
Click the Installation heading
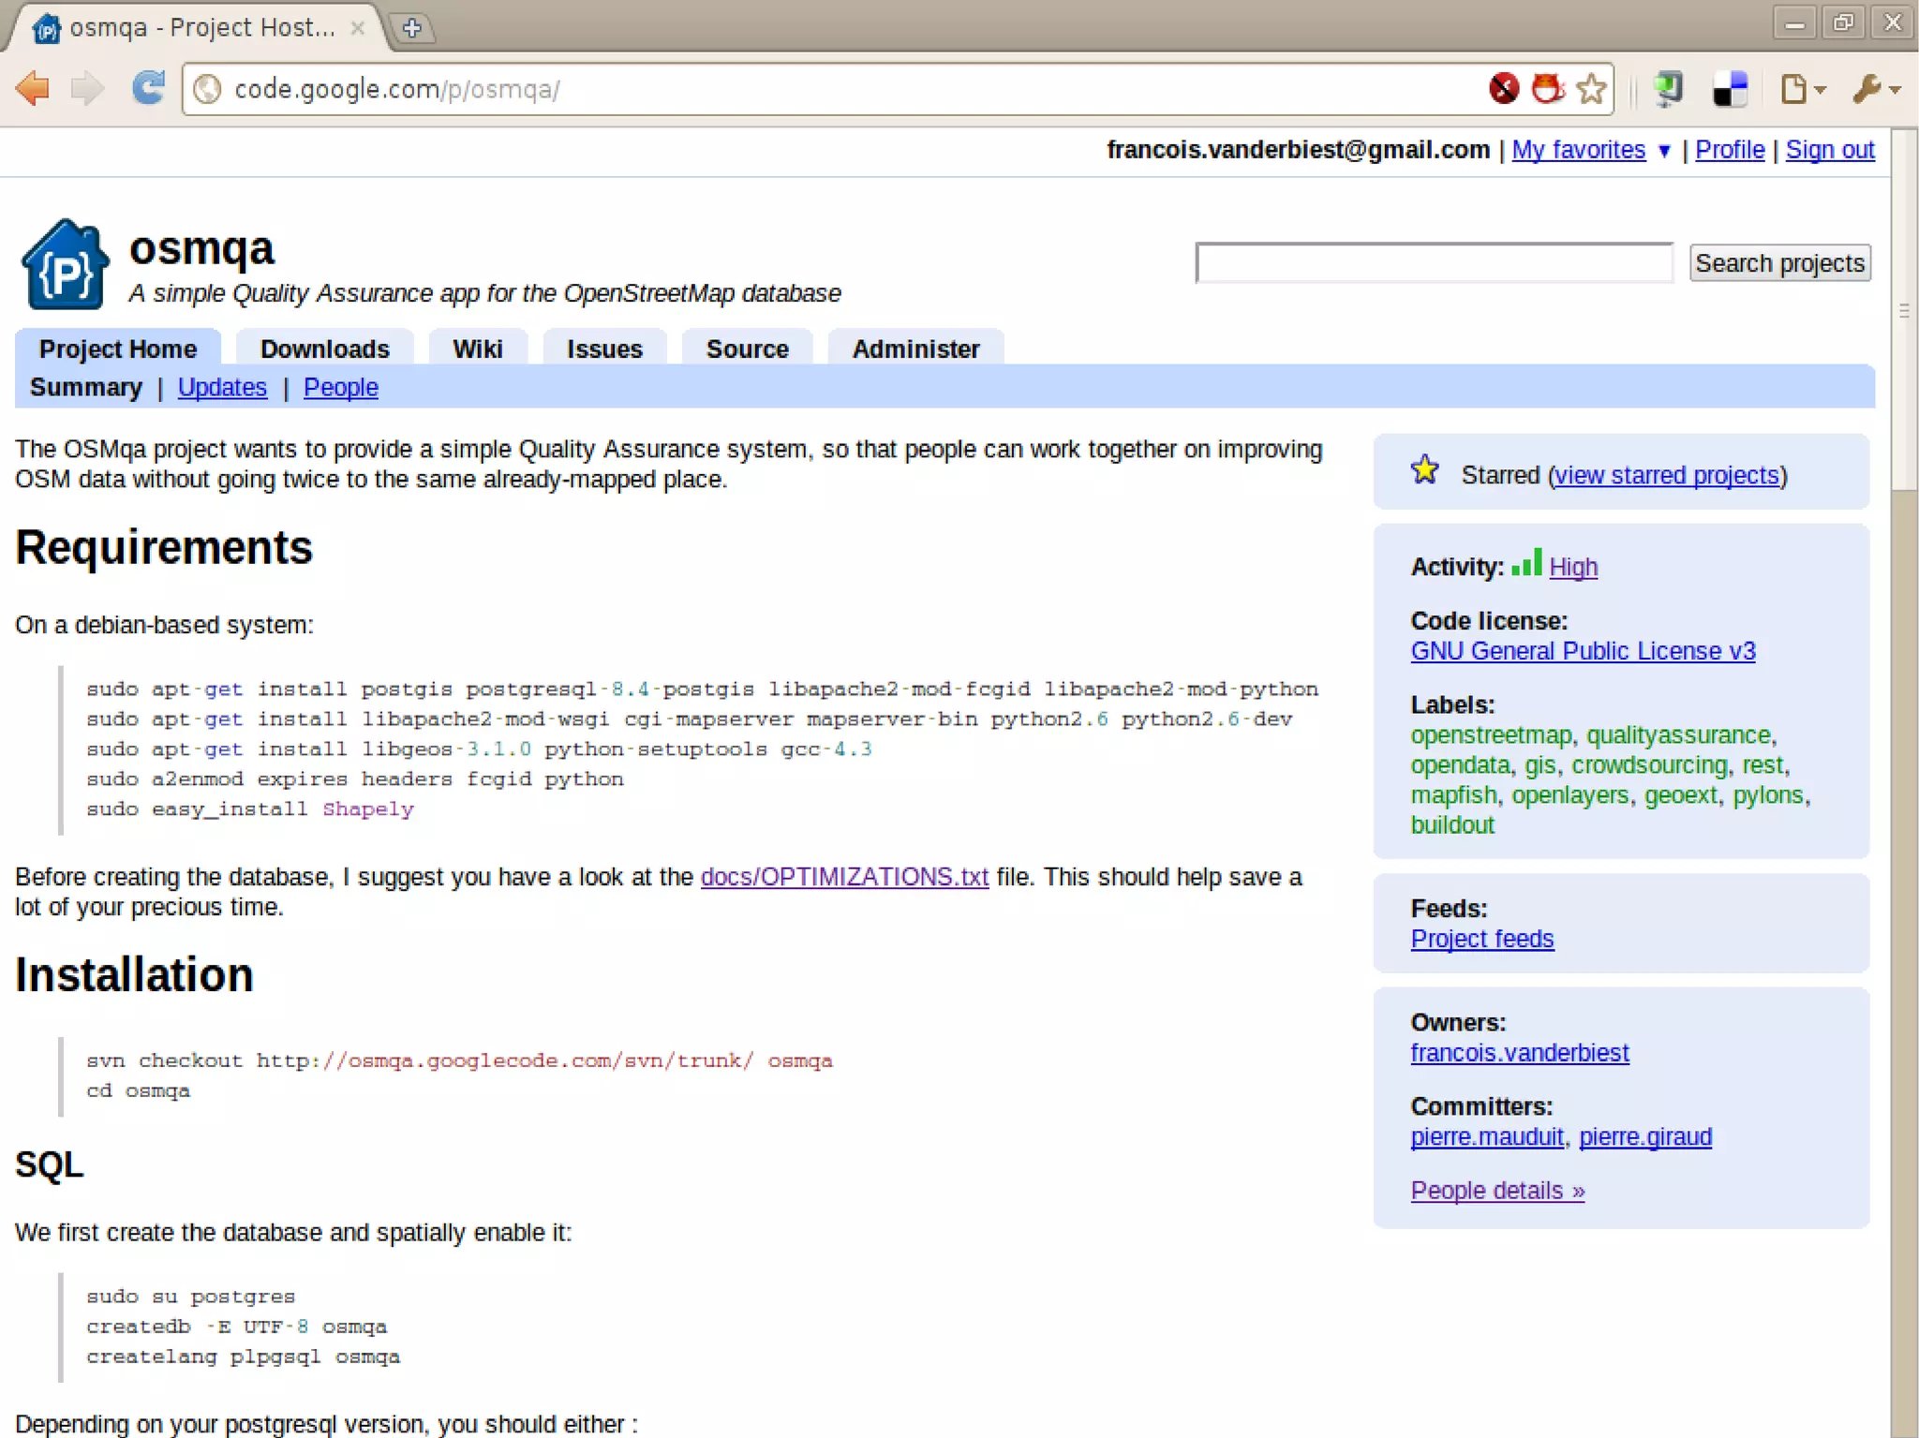point(134,974)
